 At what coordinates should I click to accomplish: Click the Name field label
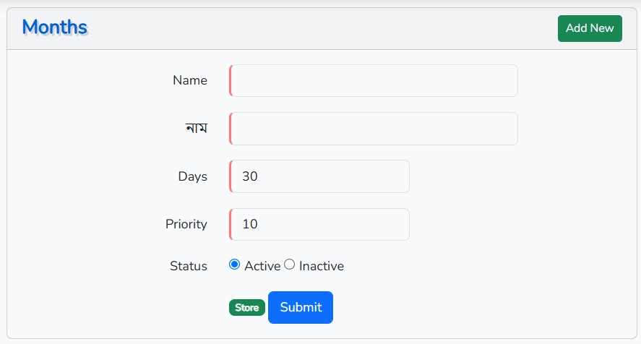pyautogui.click(x=190, y=80)
